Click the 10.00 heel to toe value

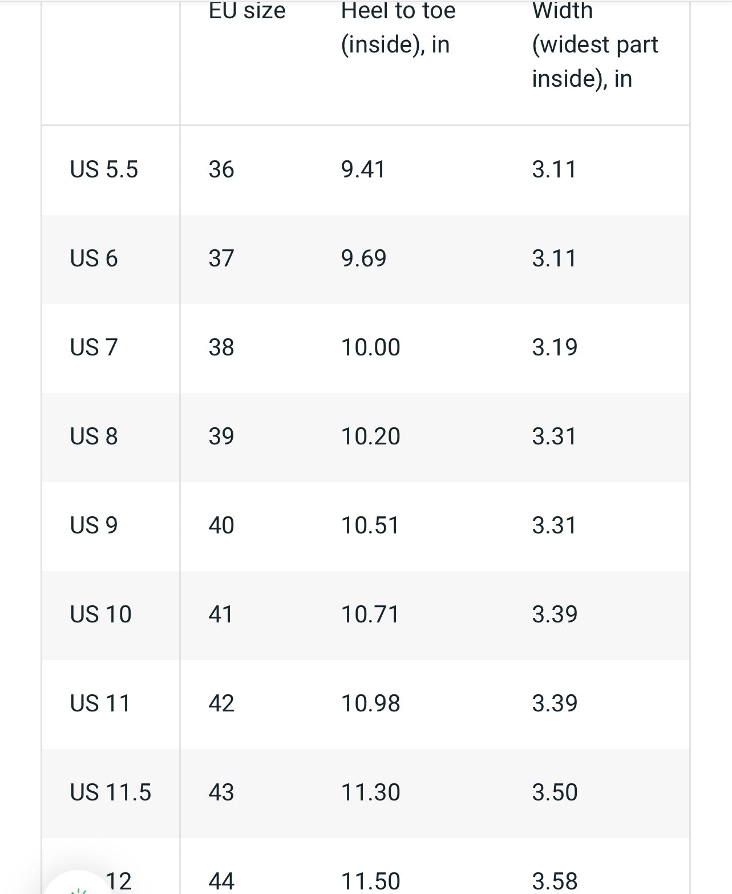[x=370, y=347]
